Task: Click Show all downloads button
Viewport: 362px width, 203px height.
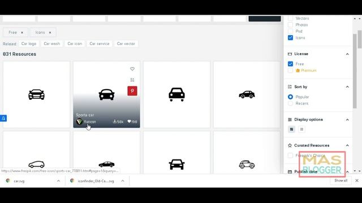Action: click(341, 180)
